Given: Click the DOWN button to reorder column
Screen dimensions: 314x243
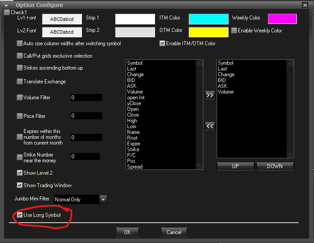Looking at the screenshot, I should click(275, 166).
